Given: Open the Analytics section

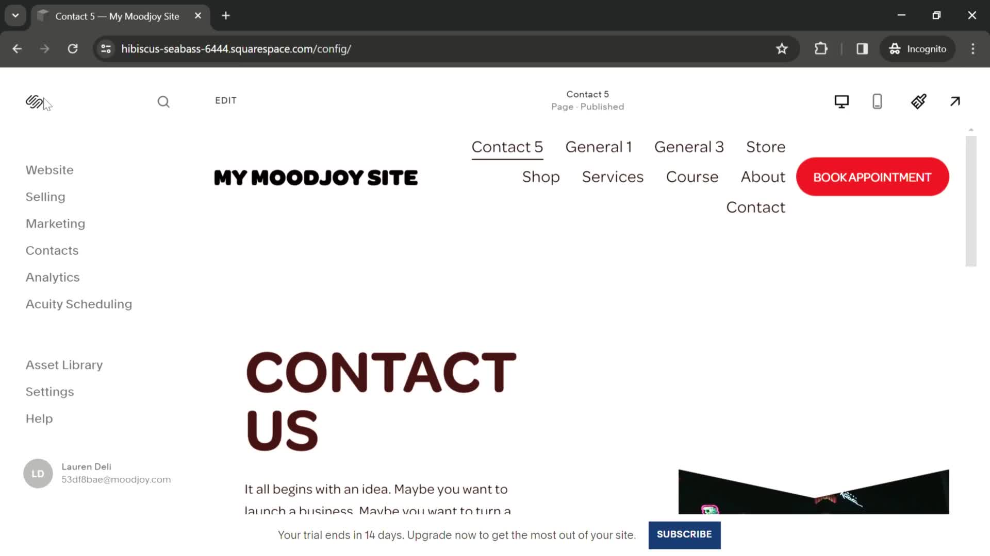Looking at the screenshot, I should [53, 277].
